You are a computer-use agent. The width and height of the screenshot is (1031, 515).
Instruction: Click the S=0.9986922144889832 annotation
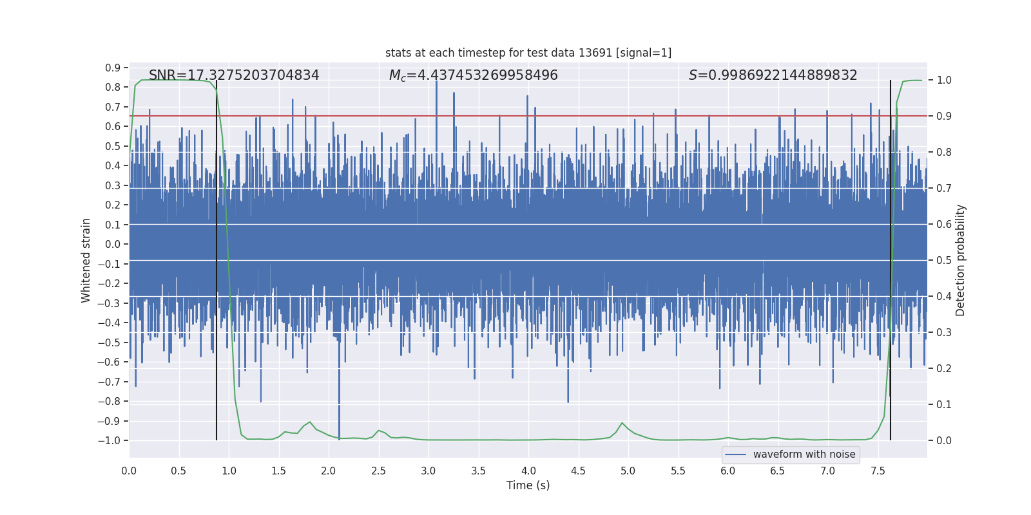click(773, 75)
